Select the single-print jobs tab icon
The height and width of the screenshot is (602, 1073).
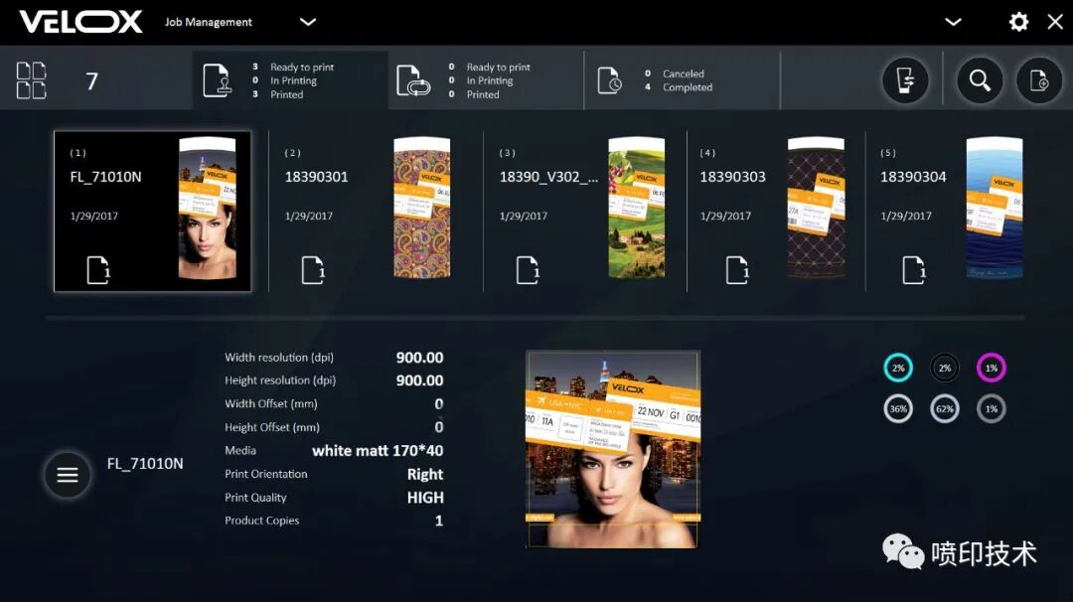tap(217, 80)
